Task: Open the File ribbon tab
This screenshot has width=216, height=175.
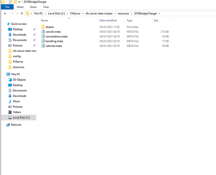Action: click(x=7, y=7)
